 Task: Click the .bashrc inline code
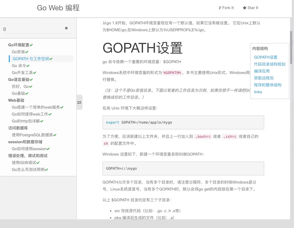[x=203, y=137]
